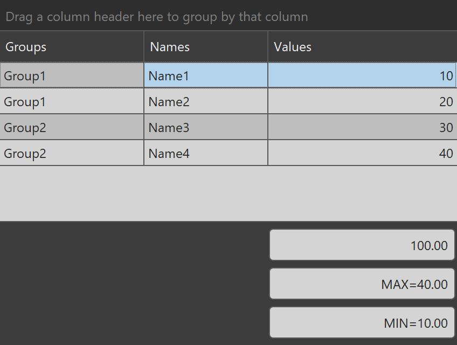Select the value 30 cell
This screenshot has height=345, width=457.
(363, 127)
